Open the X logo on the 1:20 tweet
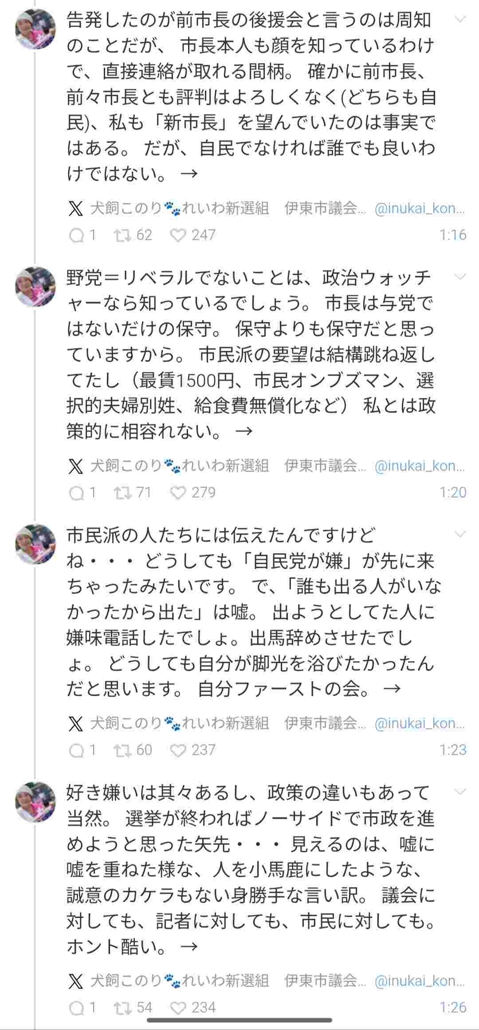 76,466
